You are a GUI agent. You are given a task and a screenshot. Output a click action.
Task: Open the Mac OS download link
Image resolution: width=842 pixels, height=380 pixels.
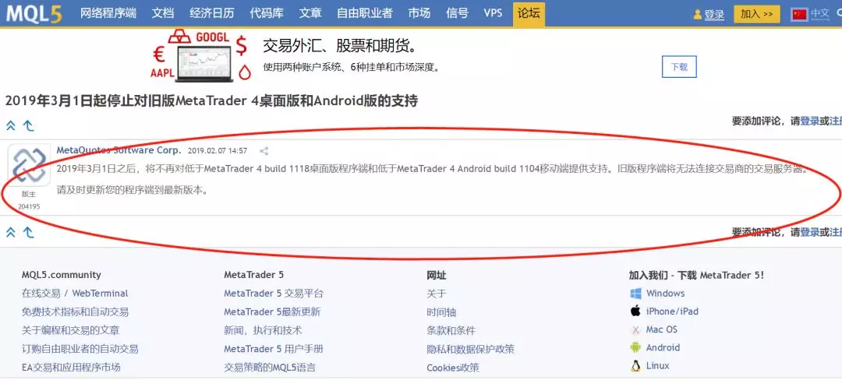[x=662, y=329]
